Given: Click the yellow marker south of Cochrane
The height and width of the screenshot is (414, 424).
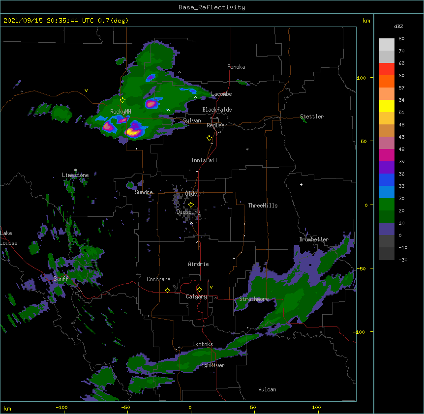Looking at the screenshot, I should coord(167,290).
